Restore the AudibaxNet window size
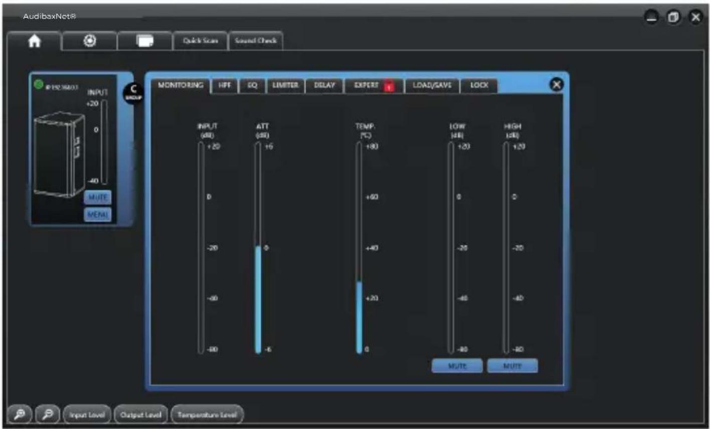Viewport: 710px width, 429px height. (673, 17)
